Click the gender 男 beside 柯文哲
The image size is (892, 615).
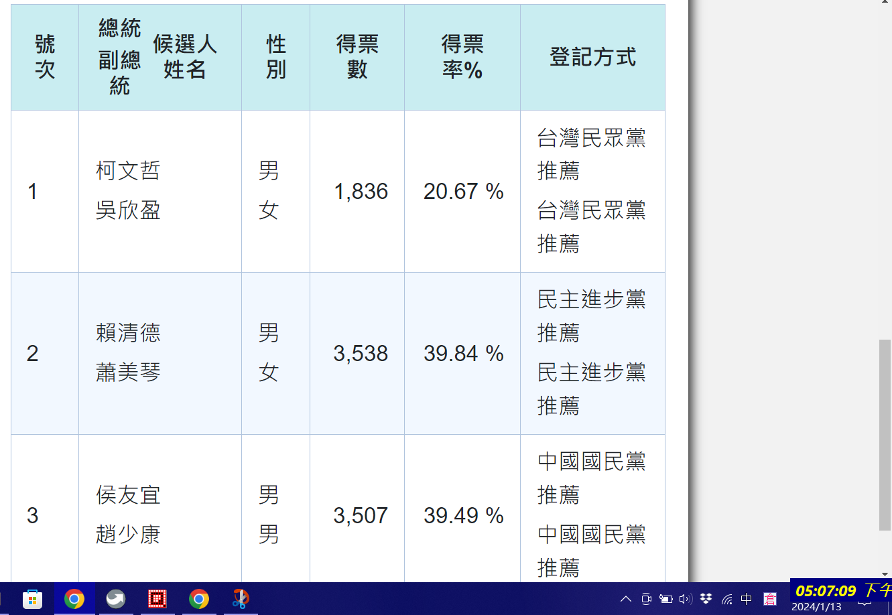tap(269, 171)
